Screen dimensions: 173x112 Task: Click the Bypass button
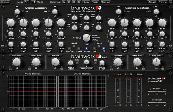[5, 2]
